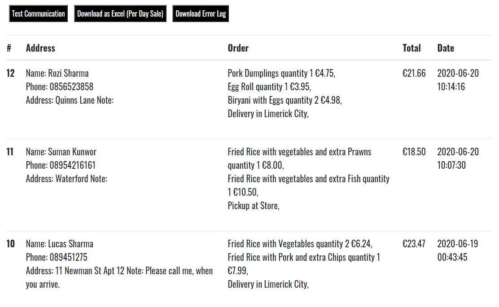The width and height of the screenshot is (499, 307).
Task: Click the €21.66 total amount
Action: (414, 73)
